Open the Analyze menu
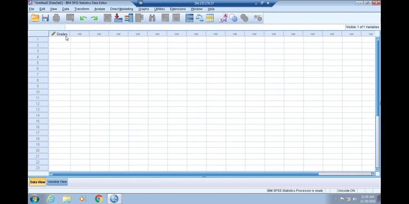The image size is (409, 204). [x=99, y=9]
